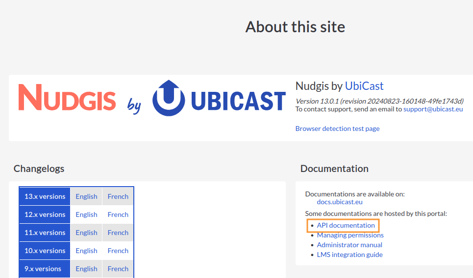Viewport: 473px width, 278px height.
Task: Click the 13.x versions row header
Action: (x=45, y=196)
